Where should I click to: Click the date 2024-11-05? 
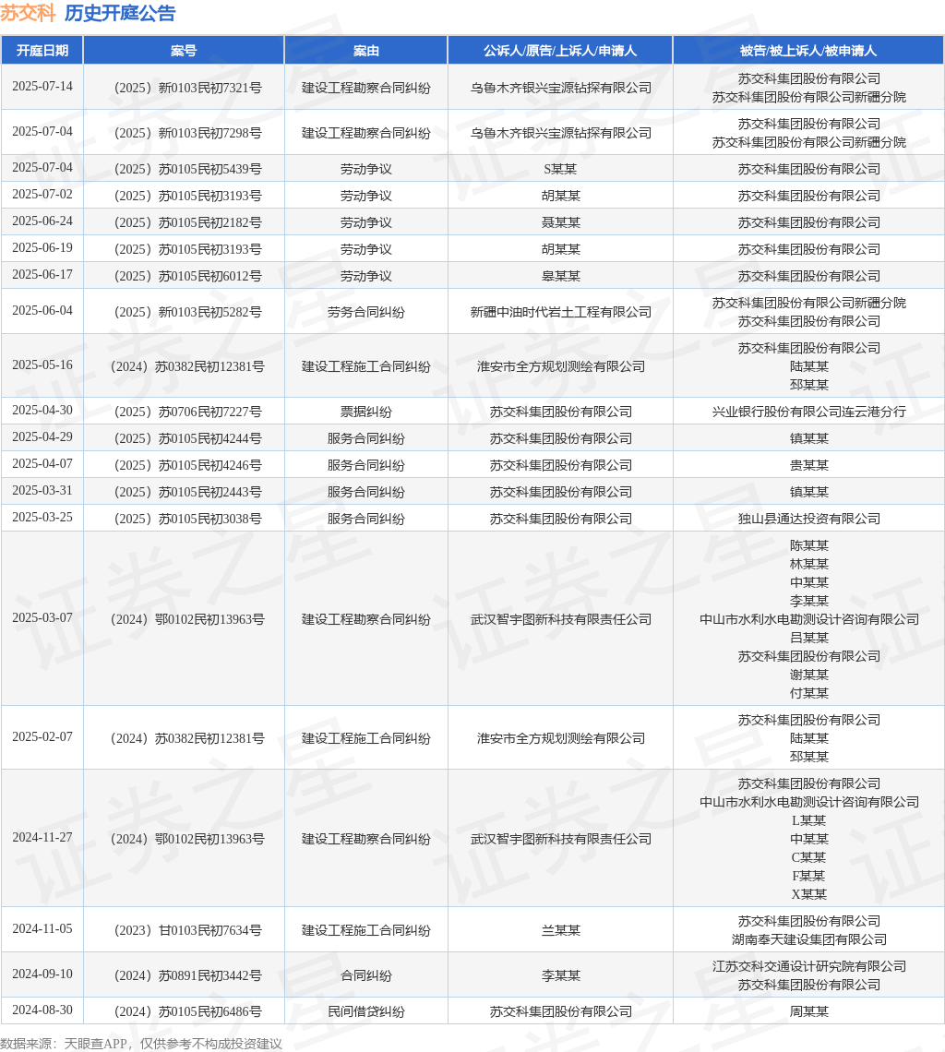(x=42, y=928)
